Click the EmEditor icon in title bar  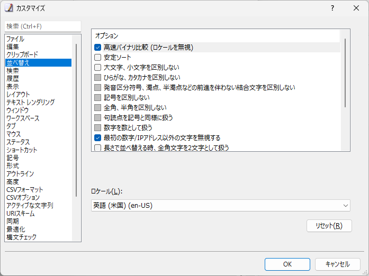pos(9,8)
